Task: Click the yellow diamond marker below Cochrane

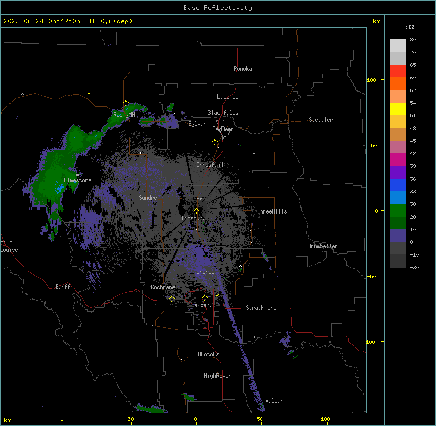Action: point(172,299)
